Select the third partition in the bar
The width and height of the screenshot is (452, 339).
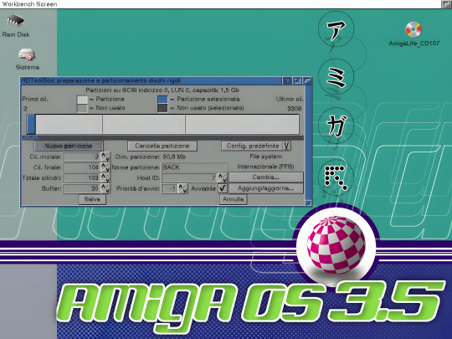click(144, 124)
